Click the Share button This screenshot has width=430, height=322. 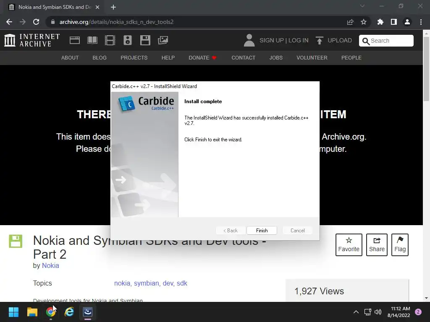pyautogui.click(x=377, y=245)
